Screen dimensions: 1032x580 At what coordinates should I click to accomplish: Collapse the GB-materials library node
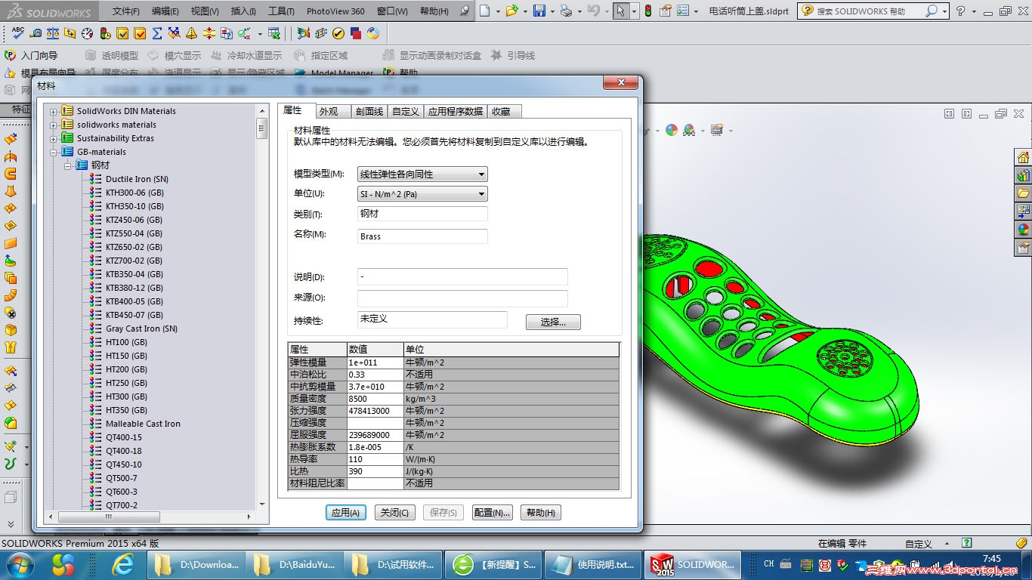(54, 152)
